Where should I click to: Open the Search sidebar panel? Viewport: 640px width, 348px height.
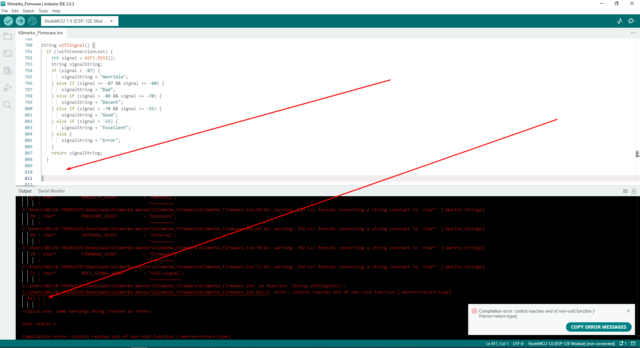pyautogui.click(x=7, y=105)
